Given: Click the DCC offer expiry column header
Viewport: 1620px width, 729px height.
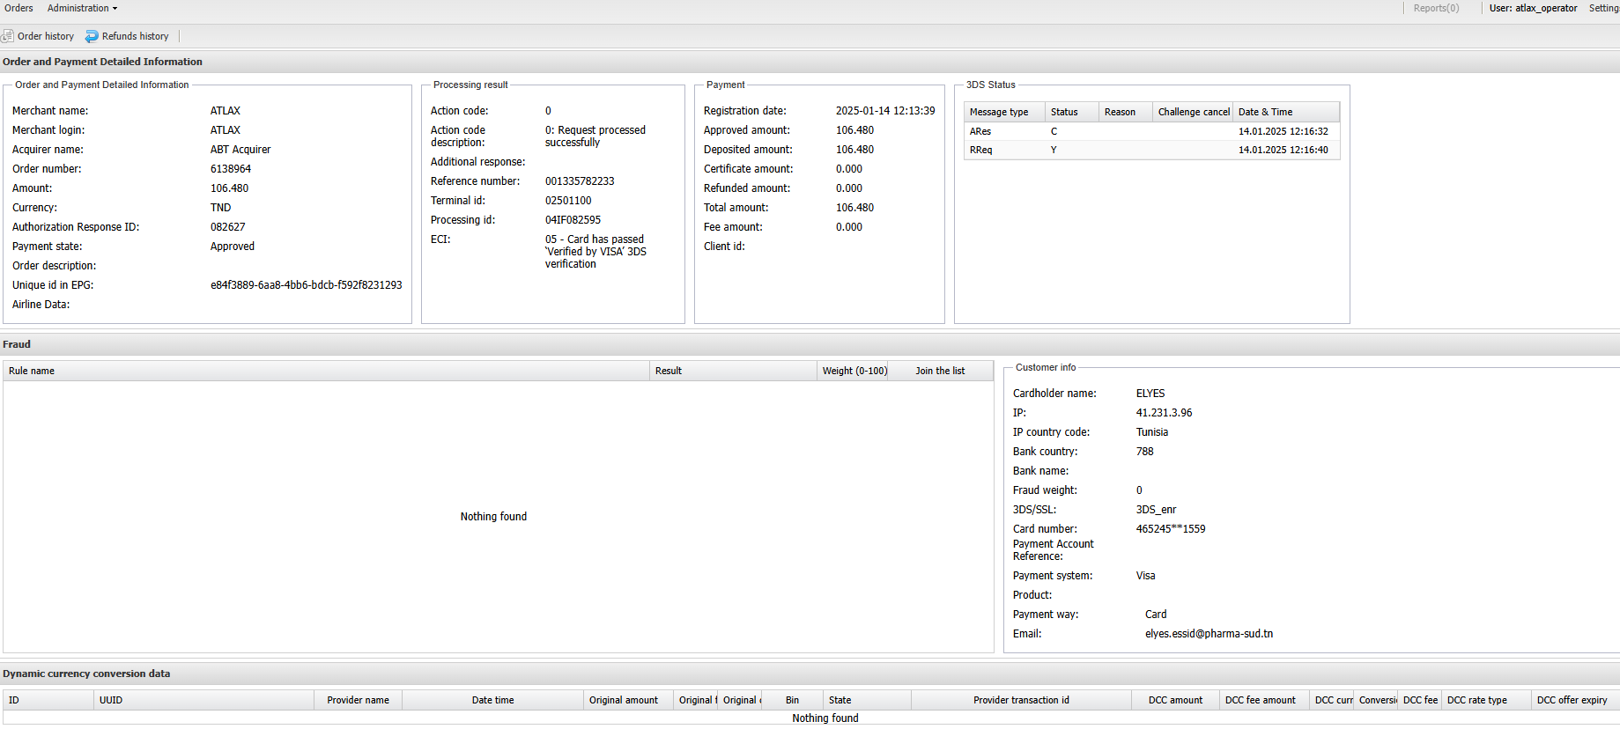Looking at the screenshot, I should (1572, 700).
